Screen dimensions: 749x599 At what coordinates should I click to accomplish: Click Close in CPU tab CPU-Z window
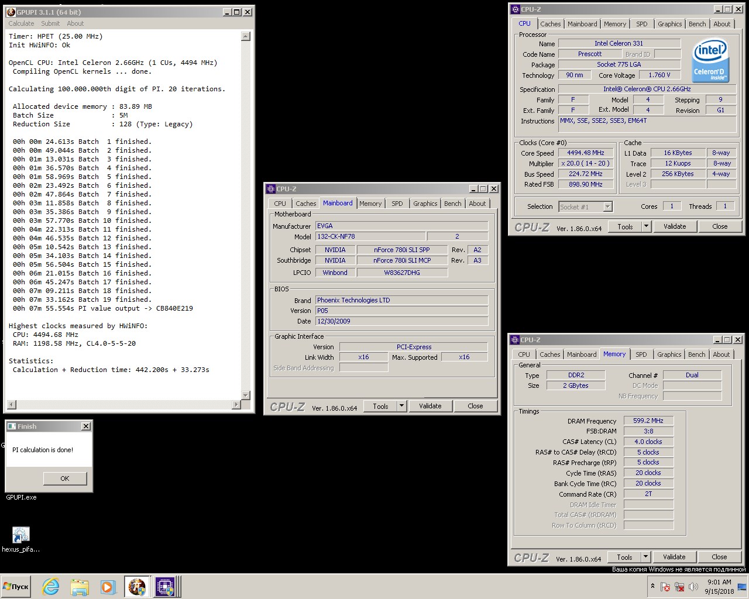point(720,226)
